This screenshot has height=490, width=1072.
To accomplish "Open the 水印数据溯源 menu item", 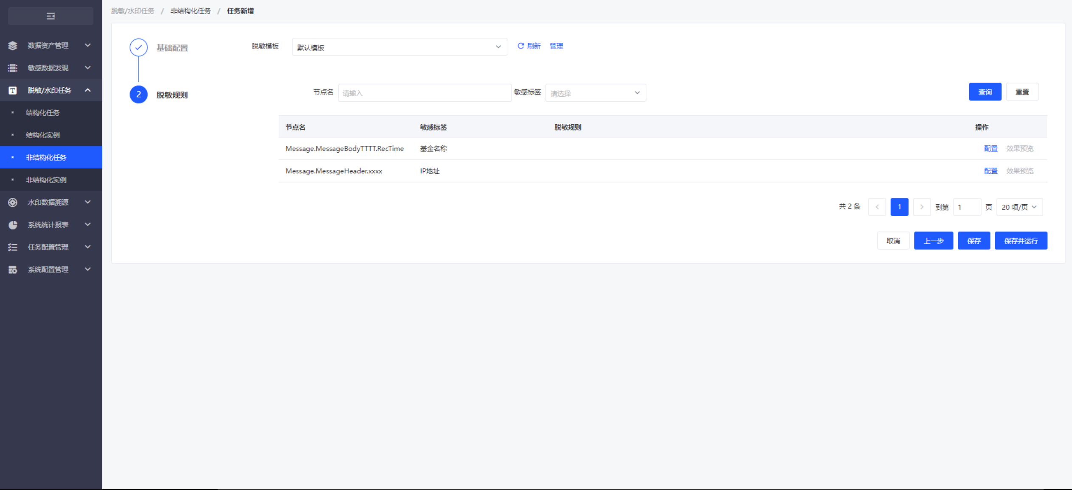I will click(51, 202).
